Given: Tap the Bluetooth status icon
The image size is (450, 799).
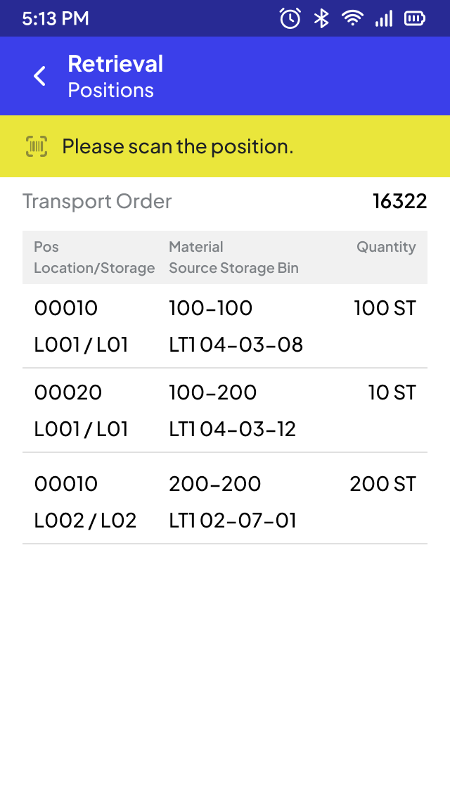Looking at the screenshot, I should coord(321,18).
